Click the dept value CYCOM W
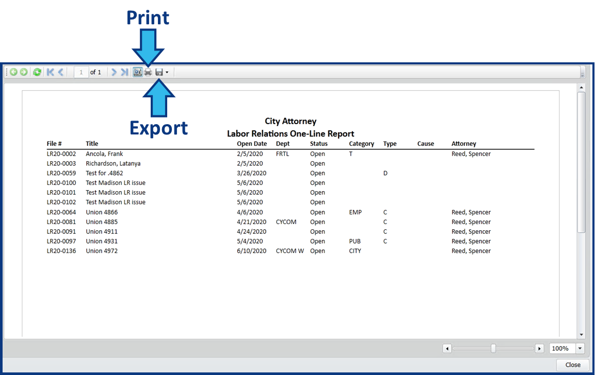595x375 pixels. 290,251
